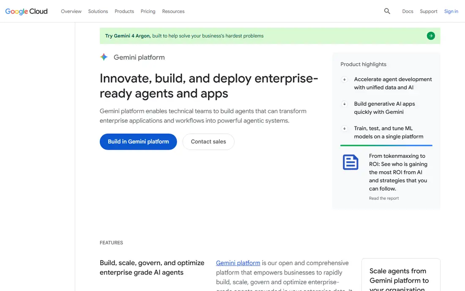Click the Gemini platform enables technical teams paragraph

[x=203, y=116]
